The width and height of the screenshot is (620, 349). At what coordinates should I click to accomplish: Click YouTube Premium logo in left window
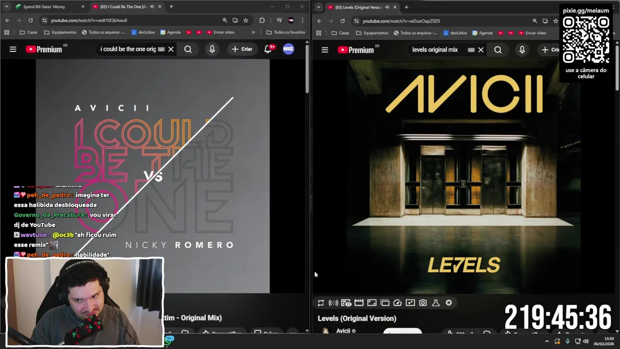pyautogui.click(x=44, y=49)
